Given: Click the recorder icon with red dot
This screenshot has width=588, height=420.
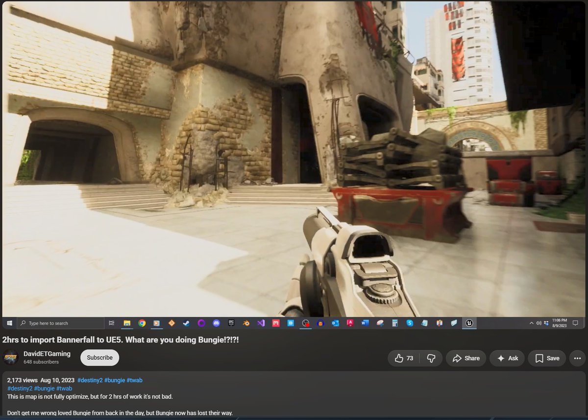Looking at the screenshot, I should pyautogui.click(x=306, y=323).
